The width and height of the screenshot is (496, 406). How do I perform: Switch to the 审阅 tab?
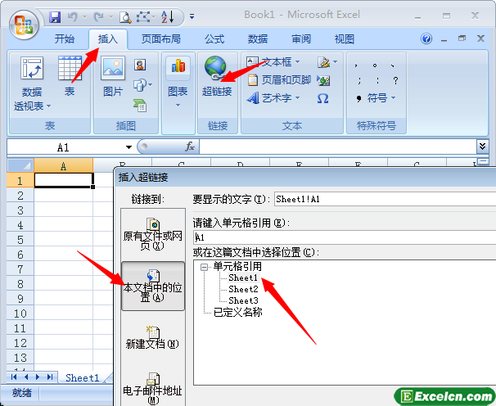pos(301,39)
